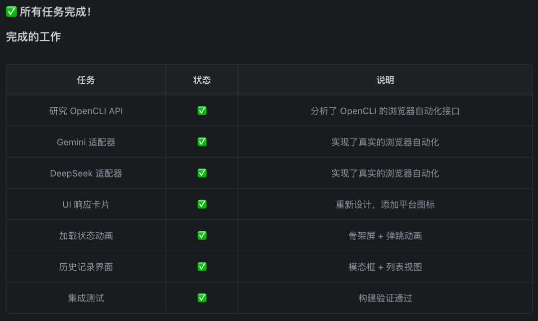Screen dimensions: 538x321
Task: Click the 集成测试 task cell
Action: coord(86,298)
